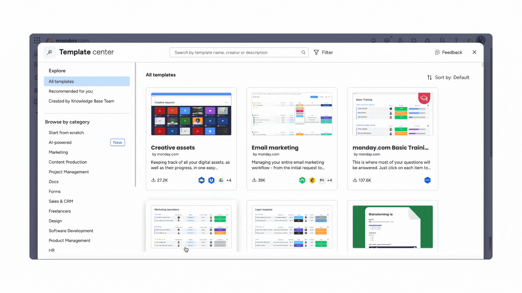
Task: Open Recommended for you section
Action: (x=71, y=91)
